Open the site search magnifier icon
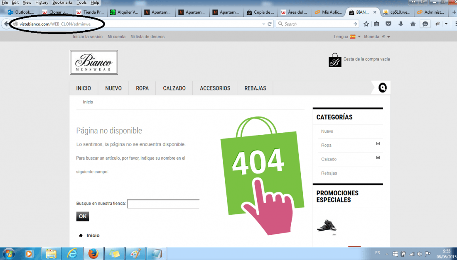Screen dimensions: 457x260 (382, 87)
